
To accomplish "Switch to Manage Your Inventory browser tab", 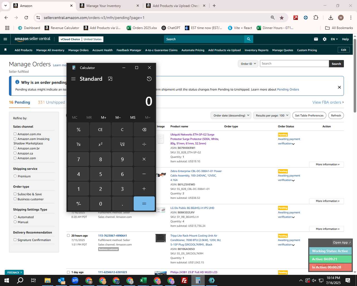I will tap(109, 6).
